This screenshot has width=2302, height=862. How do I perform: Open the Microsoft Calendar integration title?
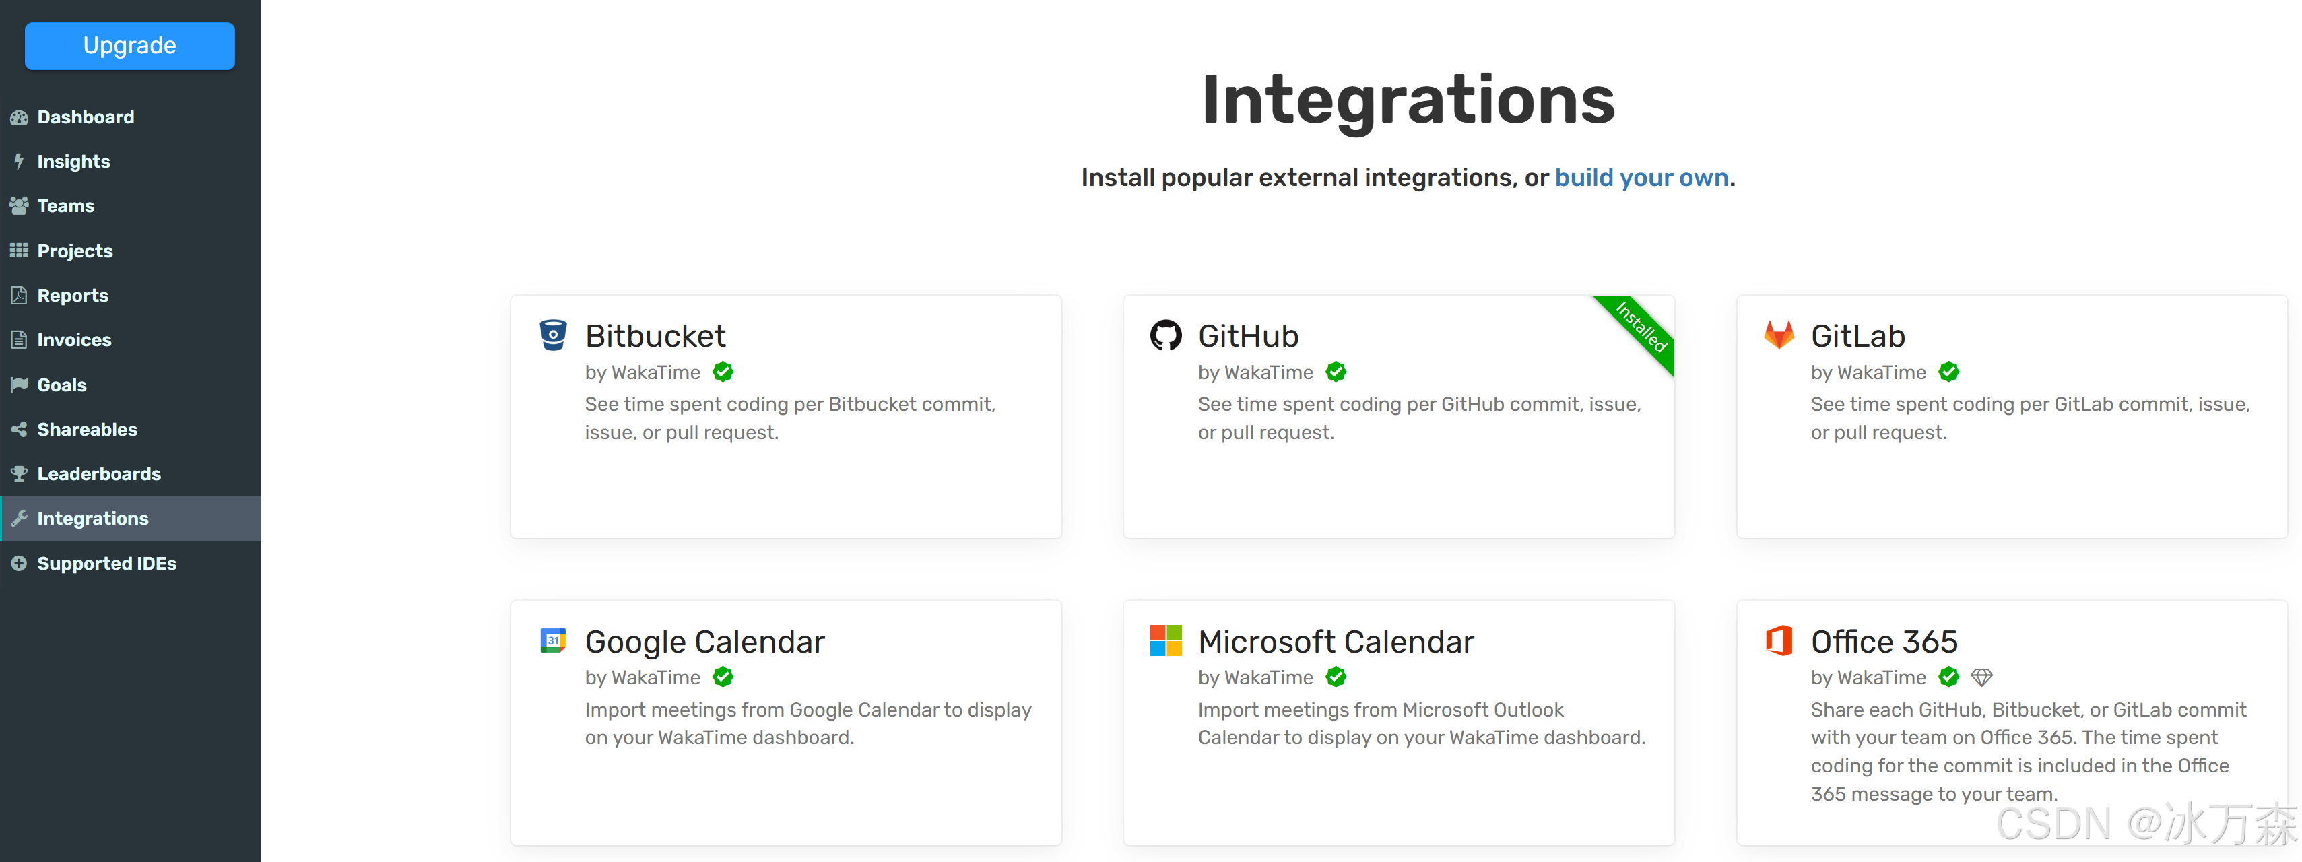click(1335, 641)
